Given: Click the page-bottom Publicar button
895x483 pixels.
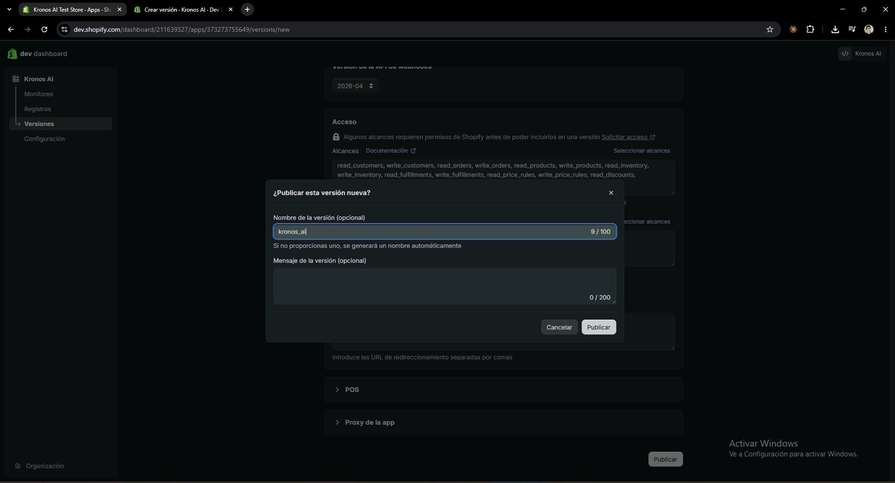Looking at the screenshot, I should 665,459.
